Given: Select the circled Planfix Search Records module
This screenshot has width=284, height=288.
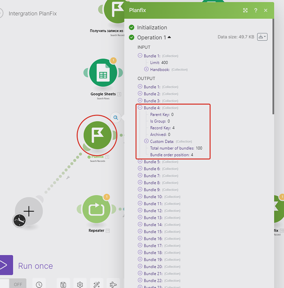Looking at the screenshot, I should click(97, 135).
